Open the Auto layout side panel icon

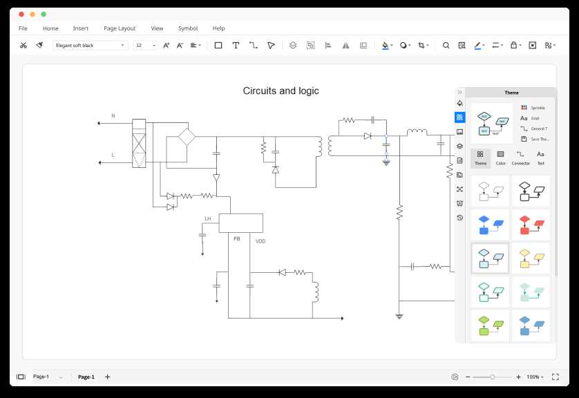coord(459,189)
